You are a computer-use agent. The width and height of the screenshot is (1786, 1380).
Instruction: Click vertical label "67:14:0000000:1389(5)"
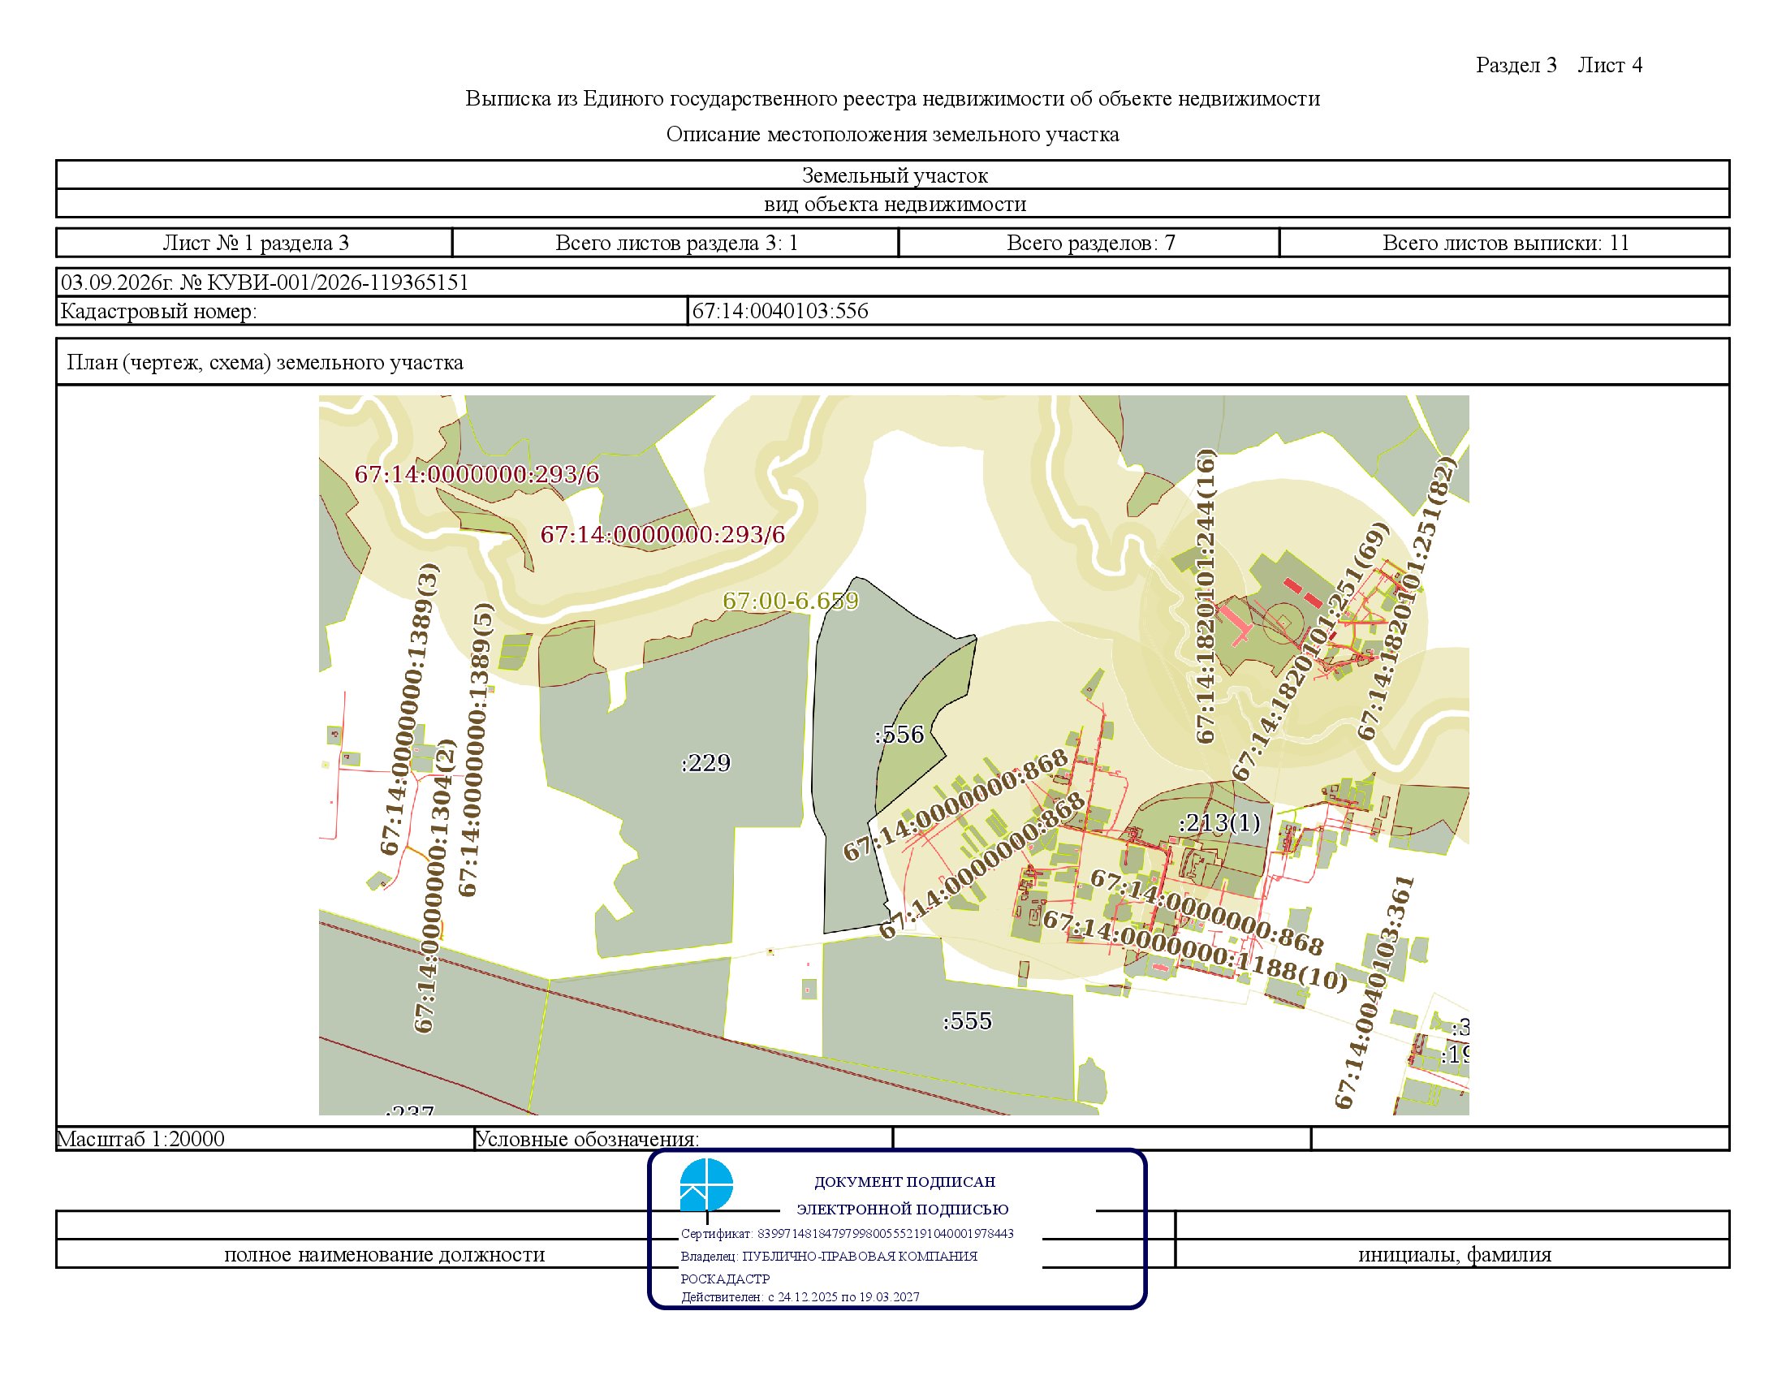(476, 750)
